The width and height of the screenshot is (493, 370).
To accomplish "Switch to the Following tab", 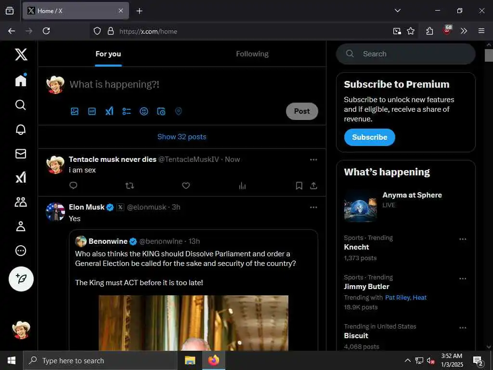I will coord(252,54).
